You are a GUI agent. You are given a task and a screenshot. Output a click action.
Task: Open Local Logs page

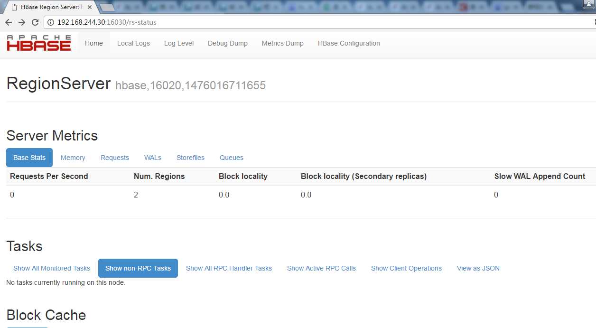(x=133, y=43)
